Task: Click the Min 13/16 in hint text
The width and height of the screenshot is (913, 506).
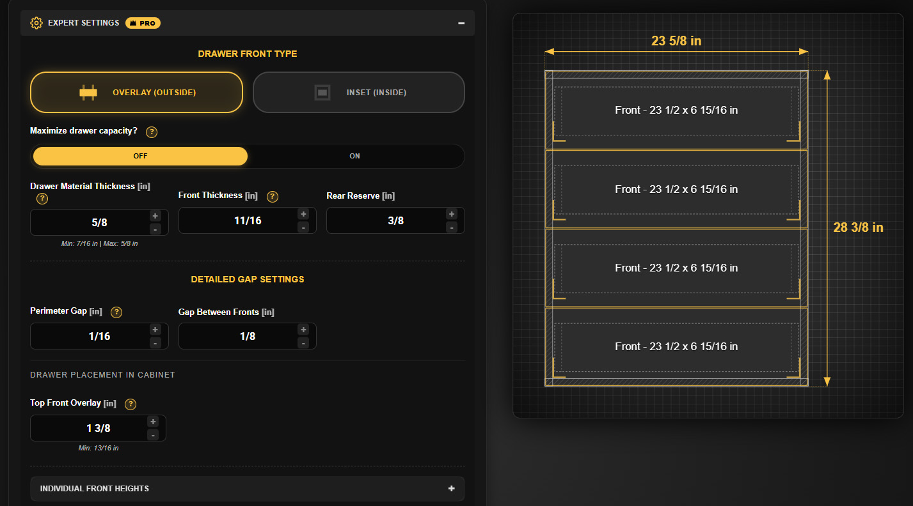Action: click(99, 448)
